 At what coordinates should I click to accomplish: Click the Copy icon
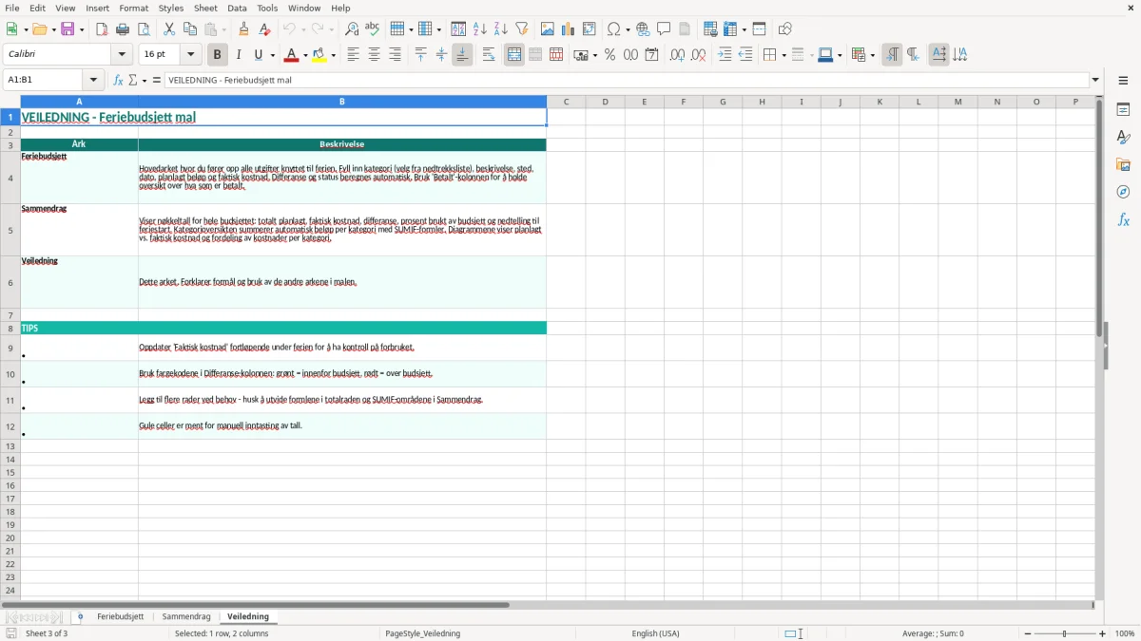point(190,29)
